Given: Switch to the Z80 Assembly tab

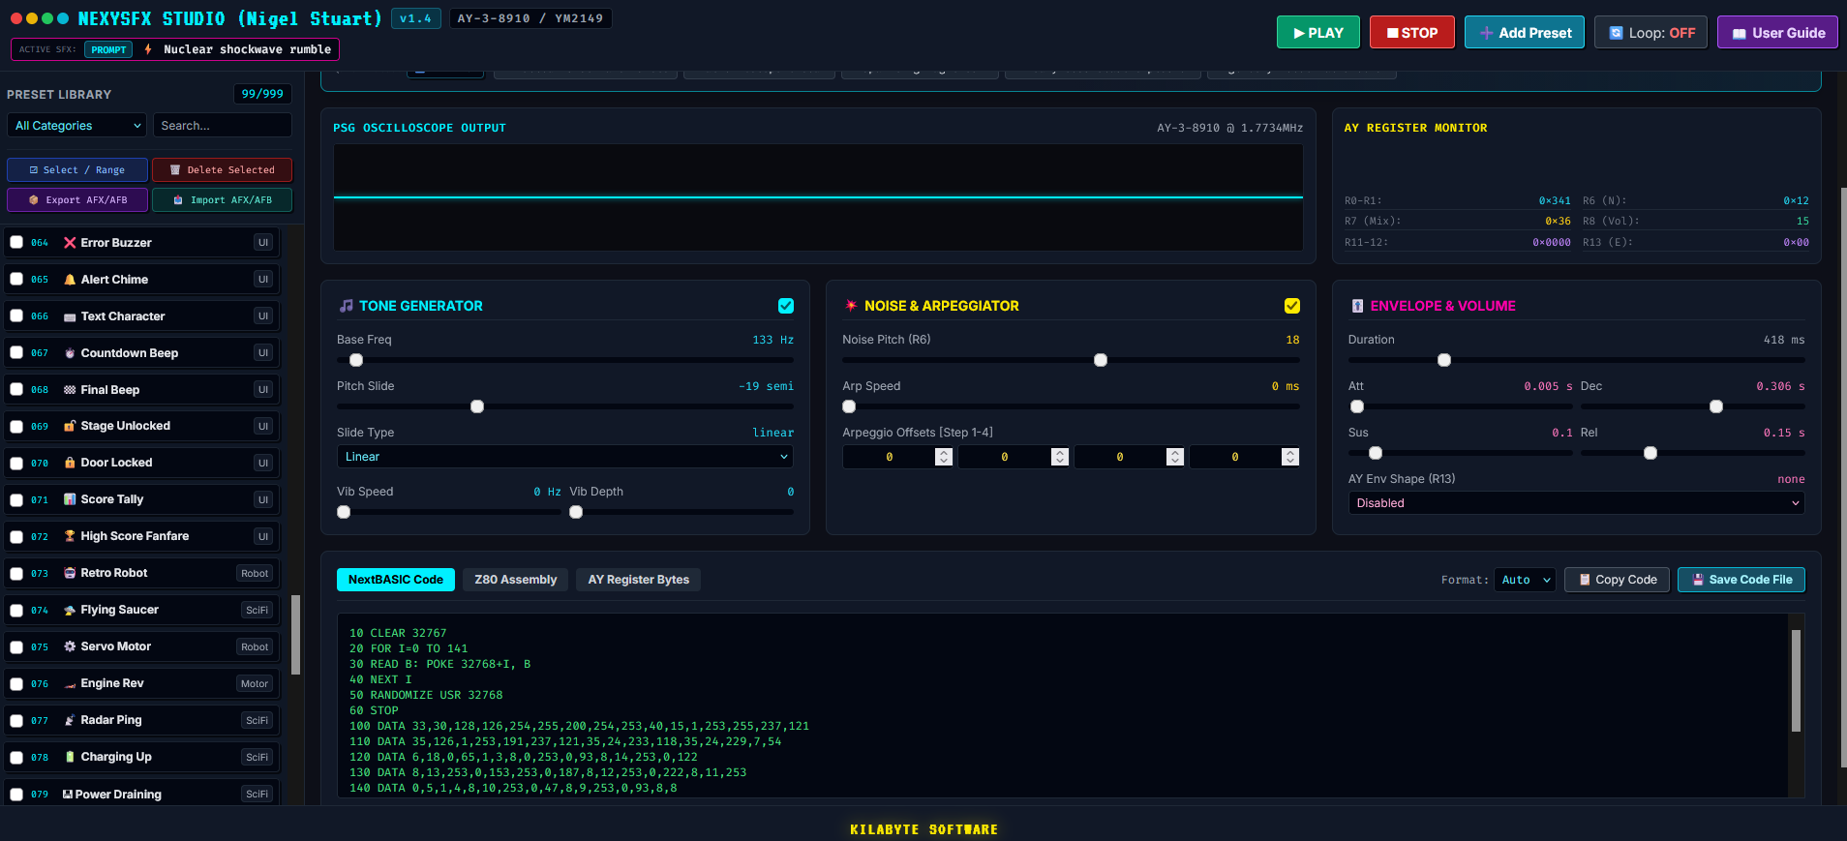Looking at the screenshot, I should (x=516, y=580).
